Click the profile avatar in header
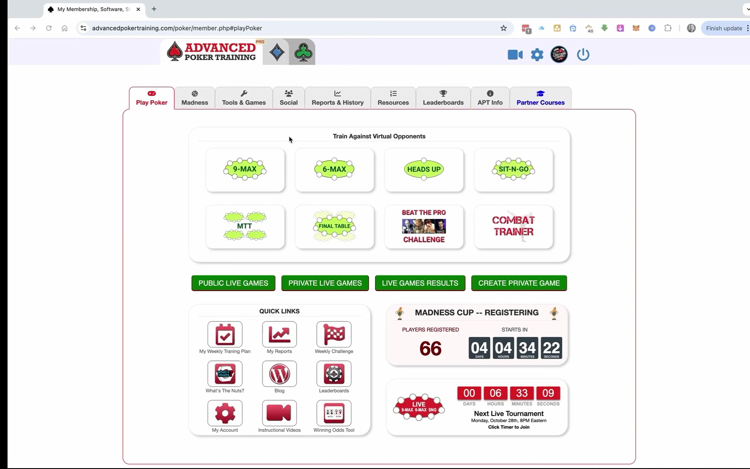 point(559,55)
